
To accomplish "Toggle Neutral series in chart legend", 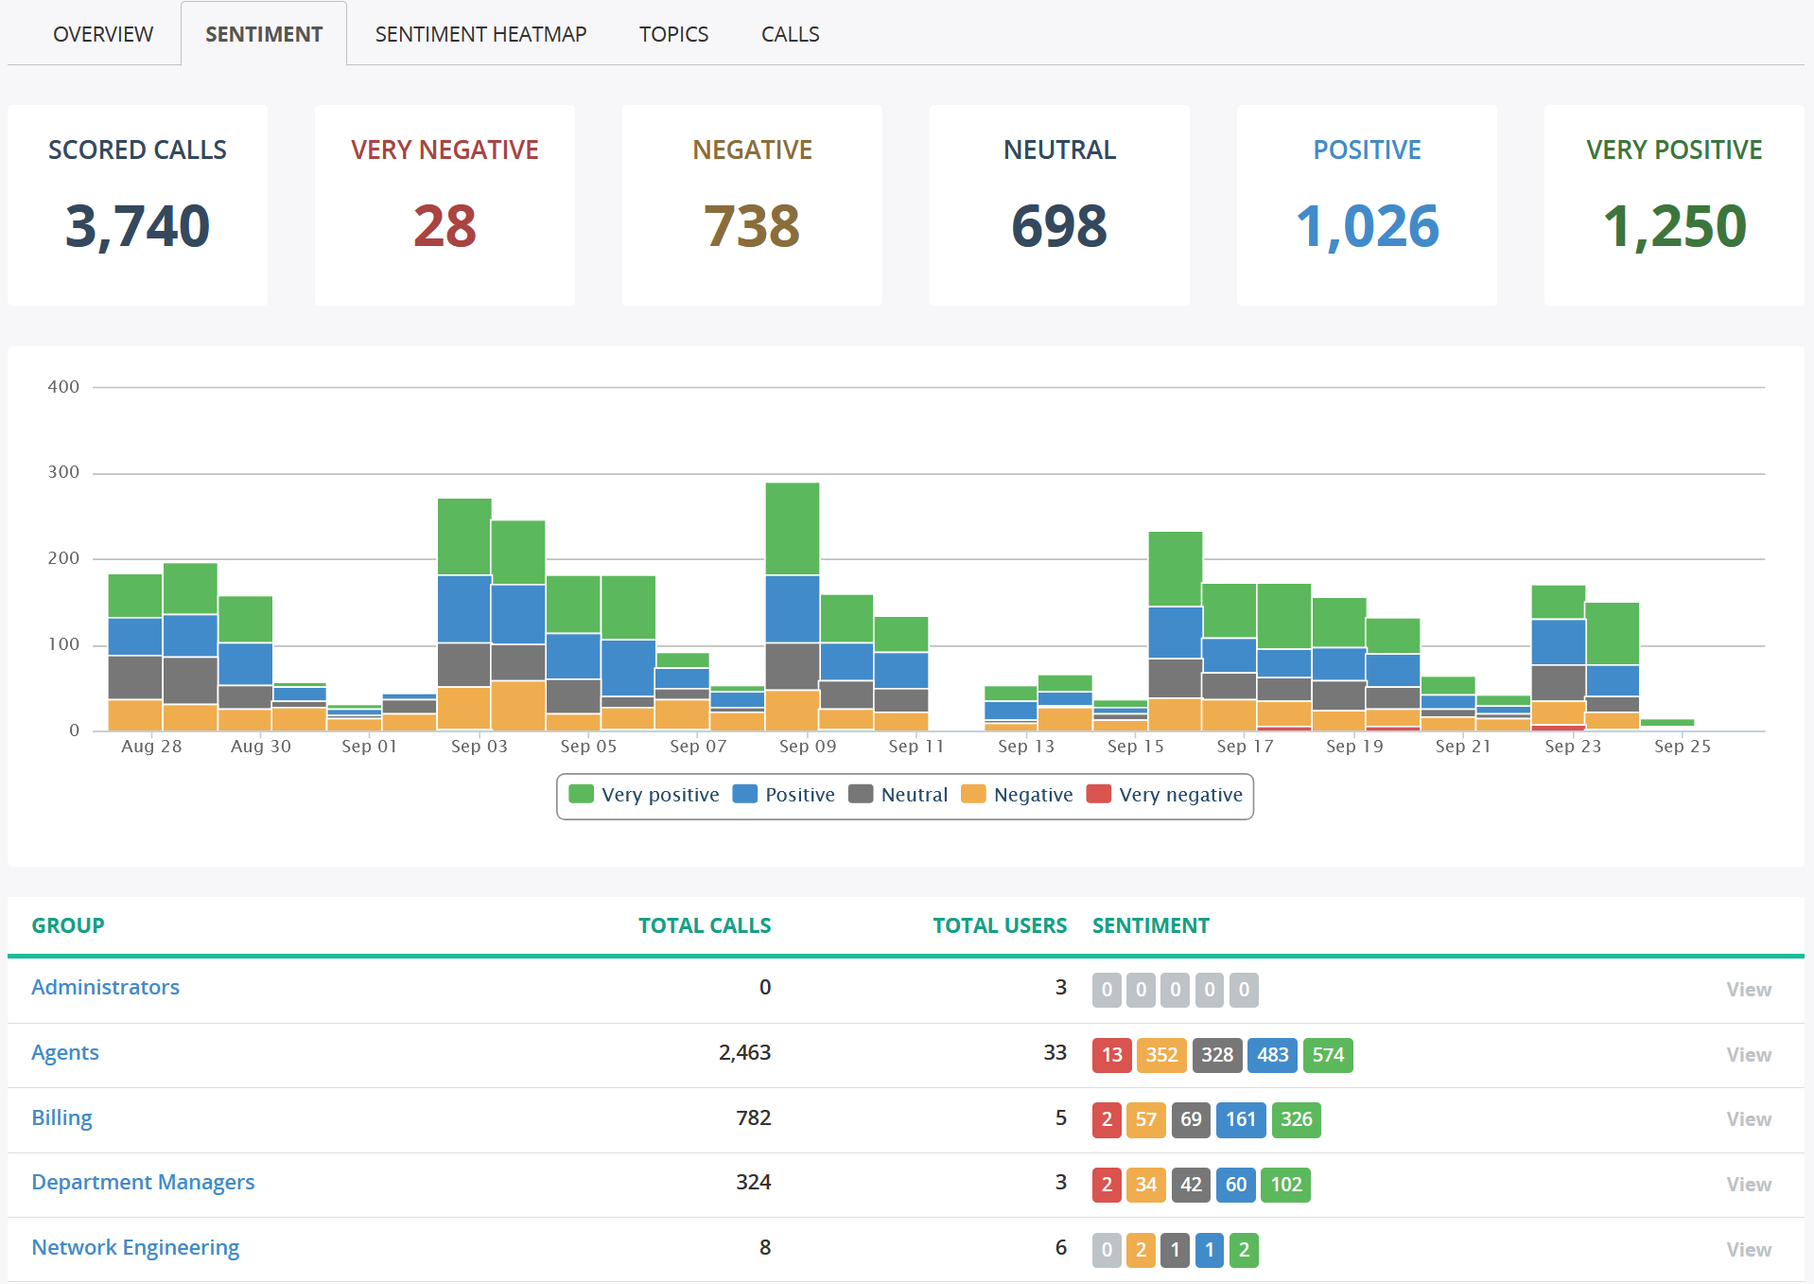I will point(898,795).
